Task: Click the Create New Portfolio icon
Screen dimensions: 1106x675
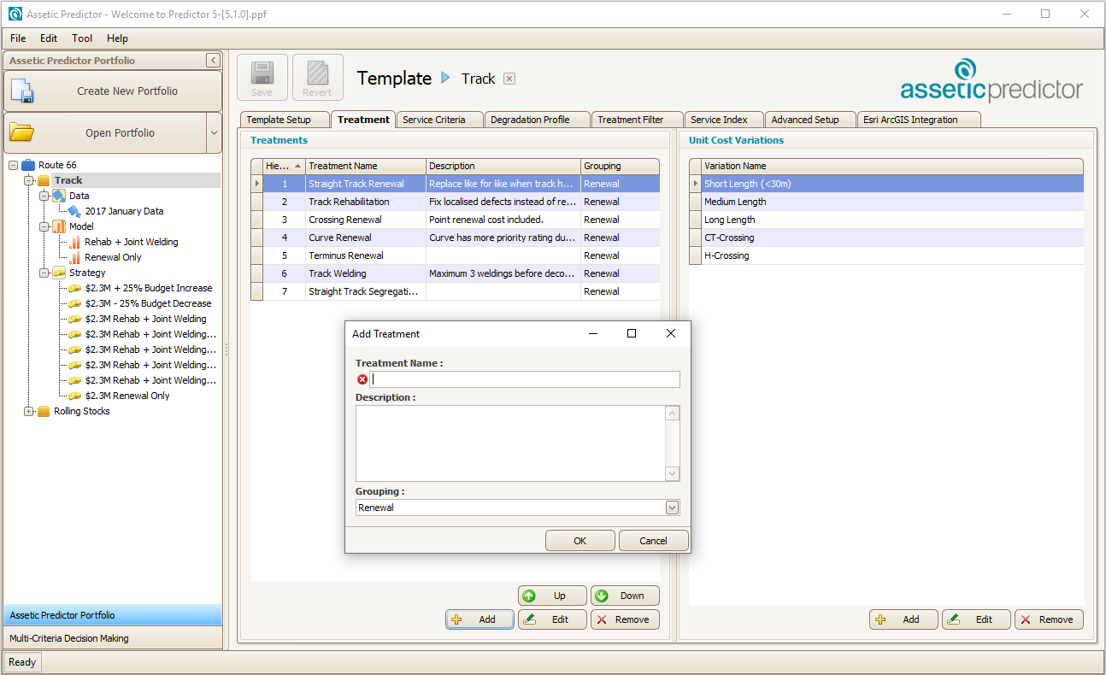Action: pos(21,91)
